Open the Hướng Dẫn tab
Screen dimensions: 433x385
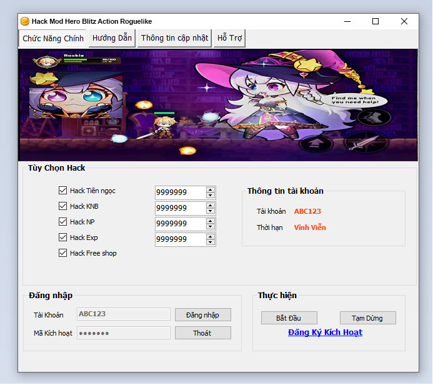click(x=112, y=38)
